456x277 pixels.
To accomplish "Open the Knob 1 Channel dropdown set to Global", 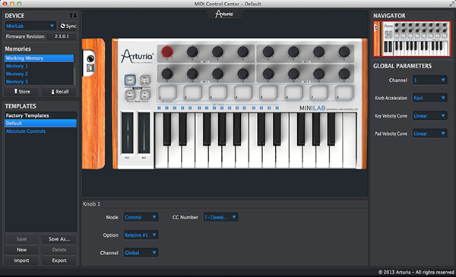I will (141, 253).
